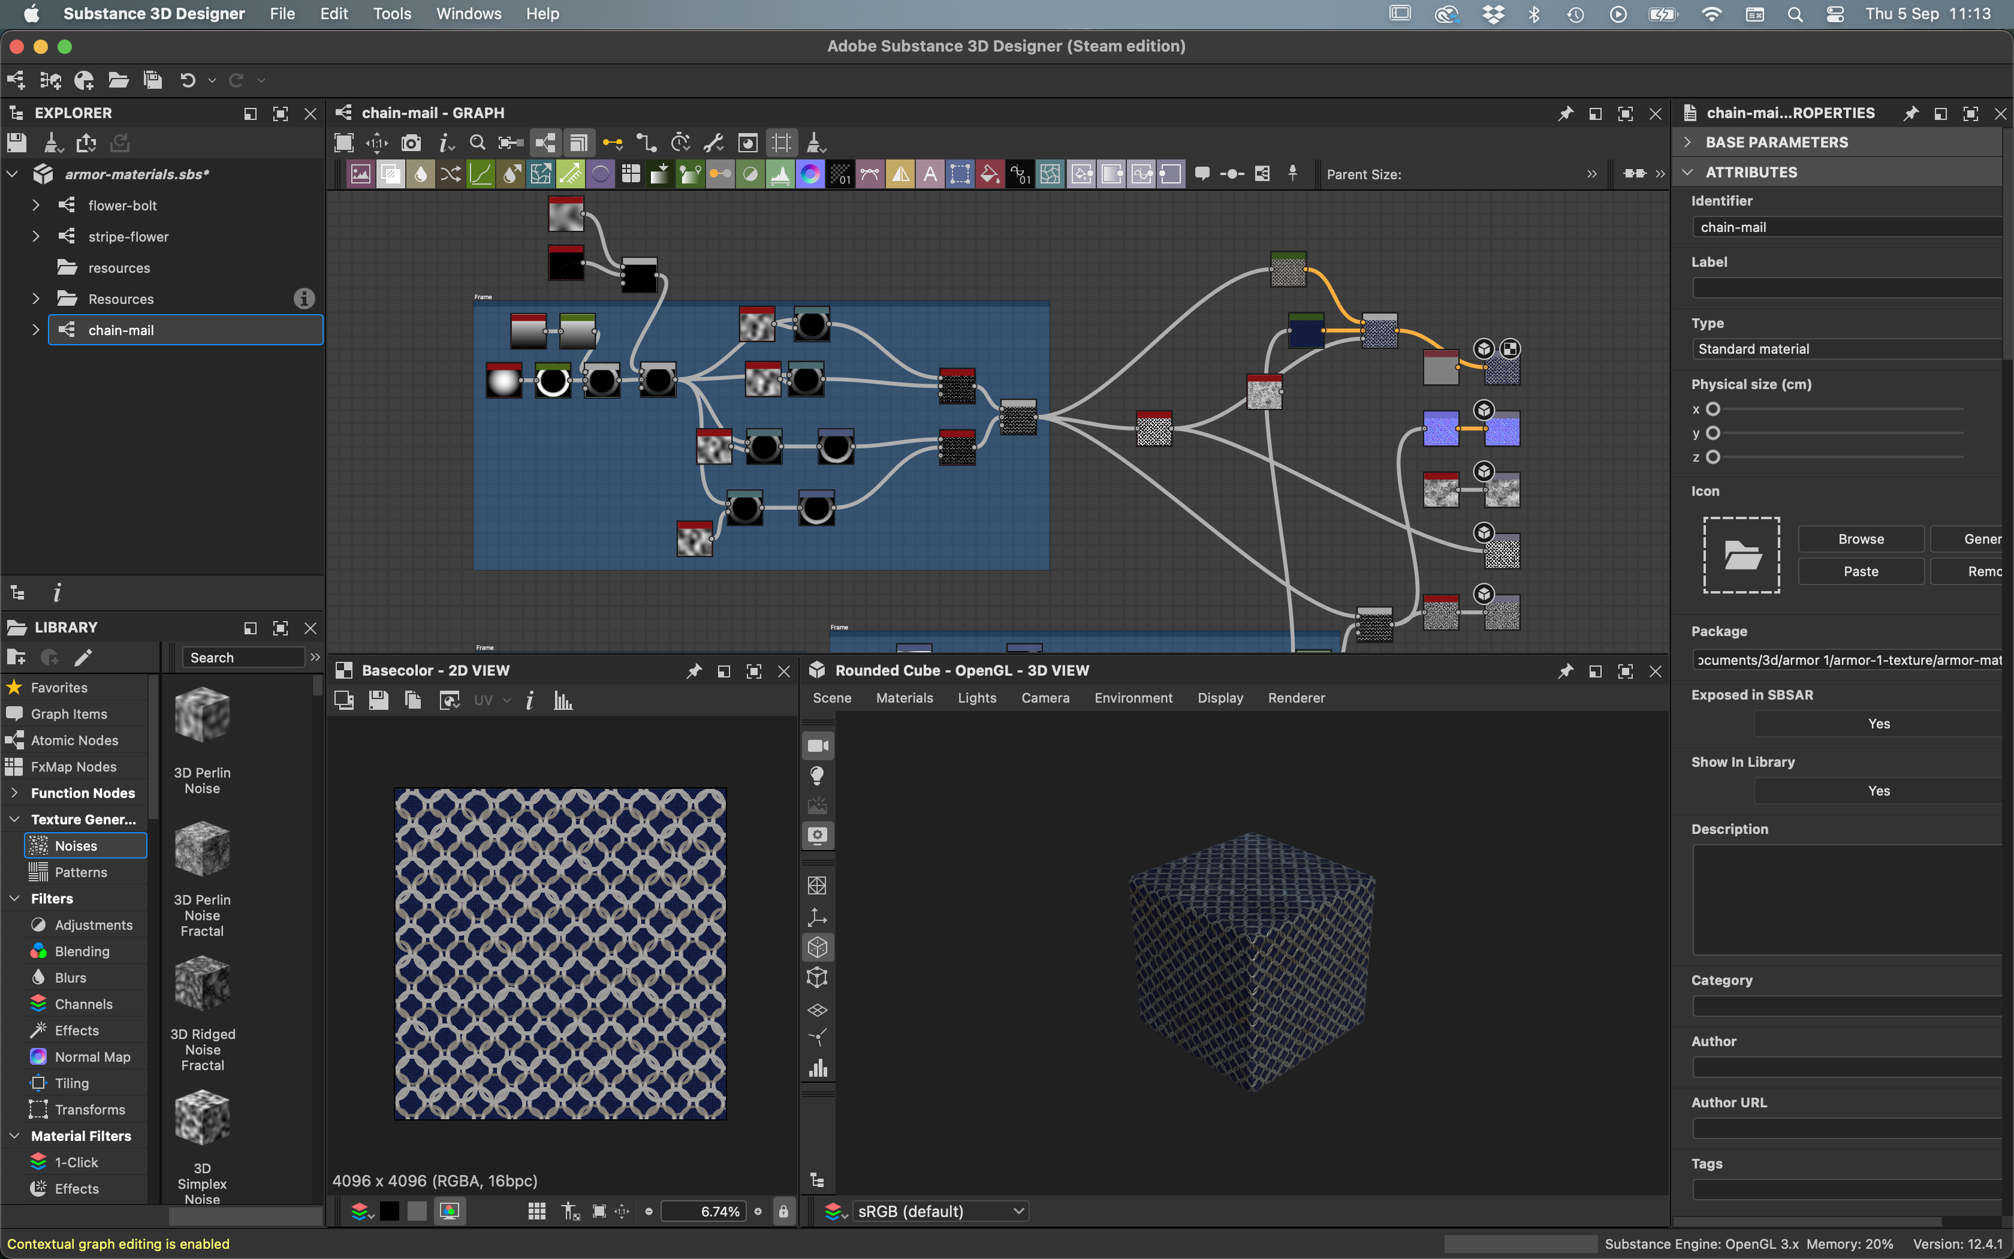This screenshot has height=1259, width=2014.
Task: Expand the stripe-flower graph tree item
Action: 36,236
